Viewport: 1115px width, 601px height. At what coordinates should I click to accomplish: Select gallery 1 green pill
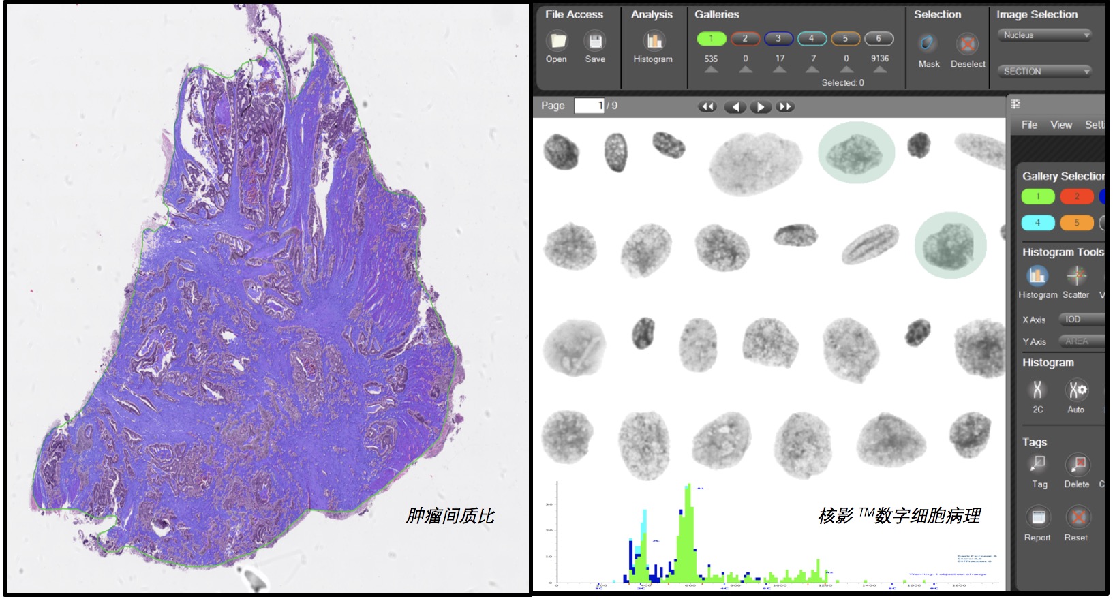[711, 39]
